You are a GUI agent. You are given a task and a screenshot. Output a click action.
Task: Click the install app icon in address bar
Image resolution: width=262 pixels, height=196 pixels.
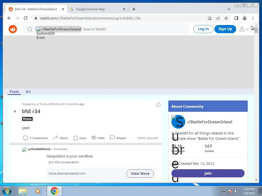[210, 18]
